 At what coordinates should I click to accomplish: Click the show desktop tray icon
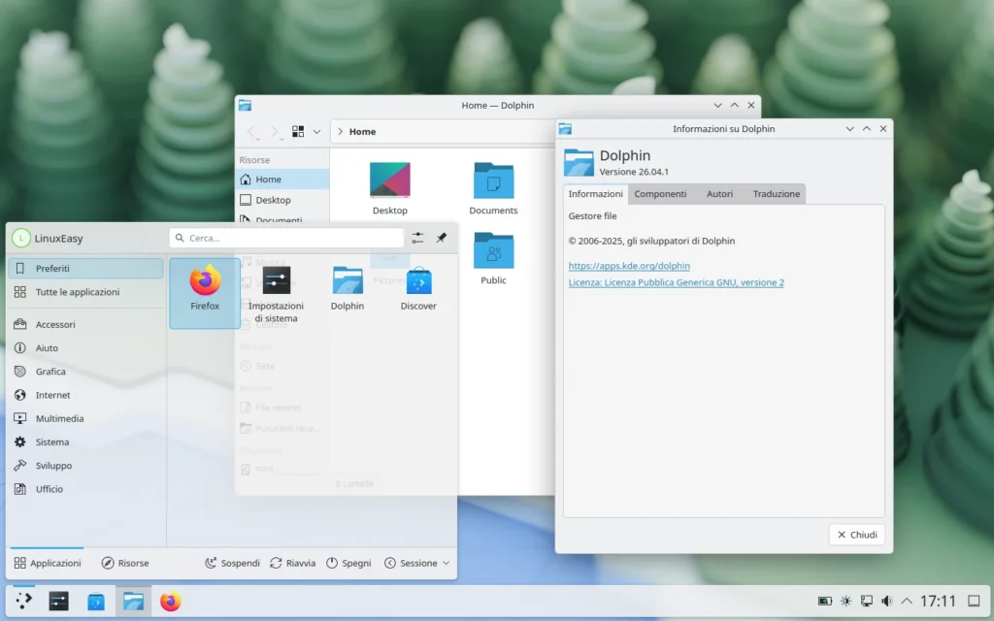coord(975,602)
